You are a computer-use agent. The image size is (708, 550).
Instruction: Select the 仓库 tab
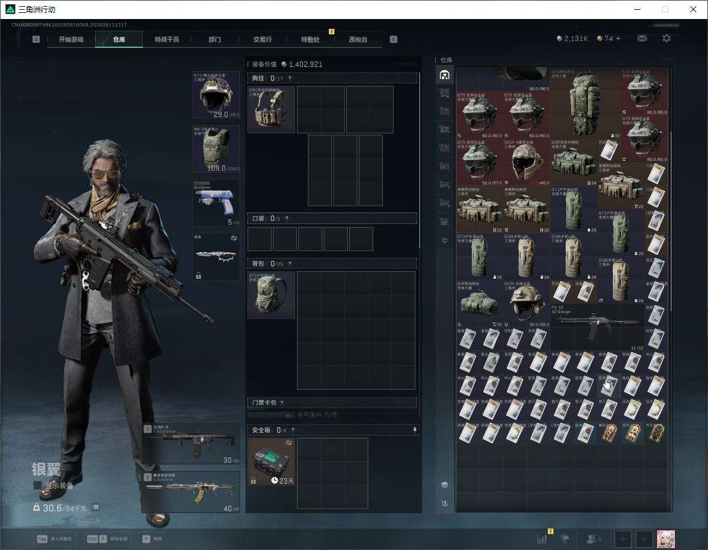coord(119,39)
